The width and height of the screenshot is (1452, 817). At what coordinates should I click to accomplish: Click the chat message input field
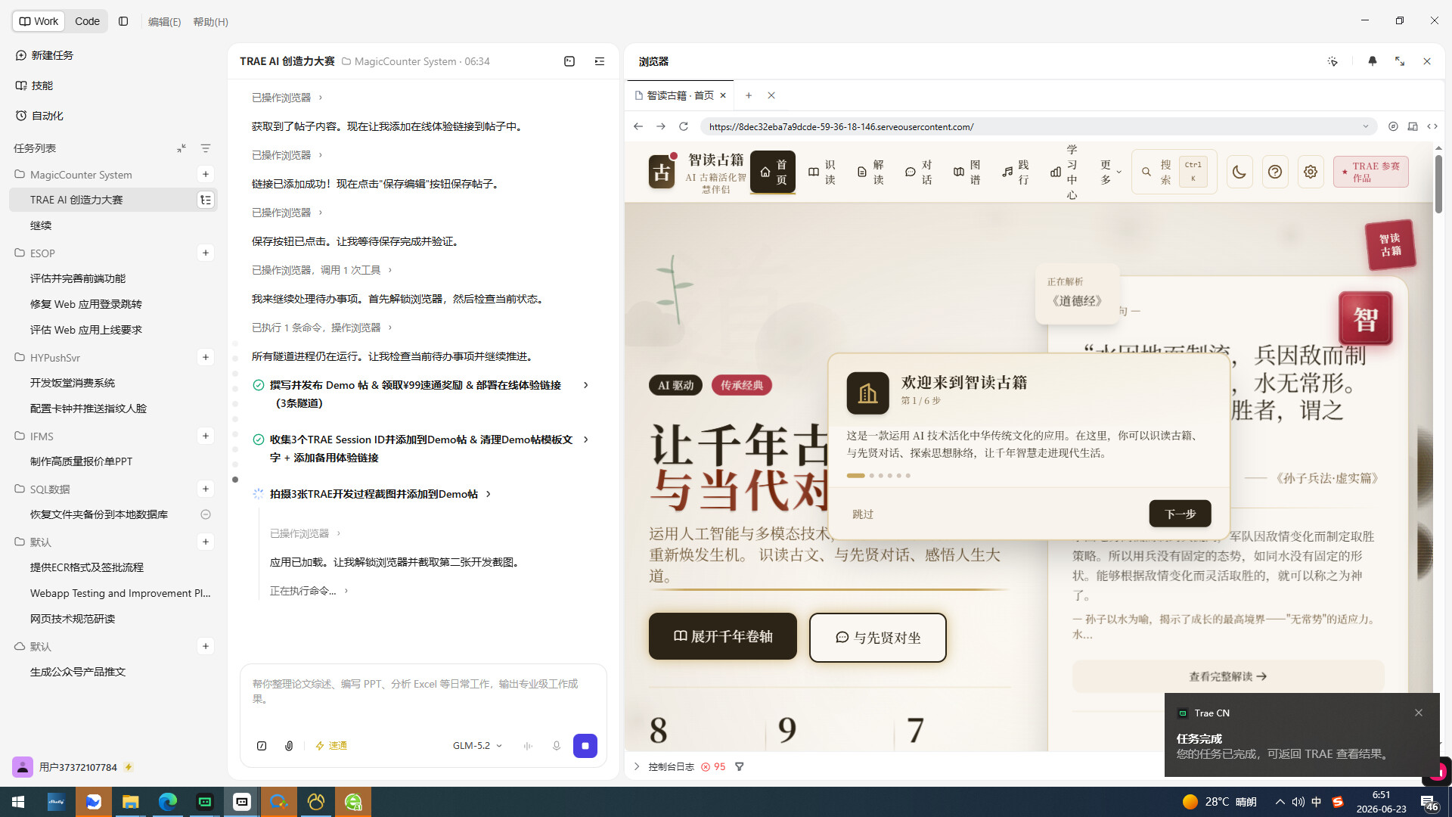(x=423, y=691)
